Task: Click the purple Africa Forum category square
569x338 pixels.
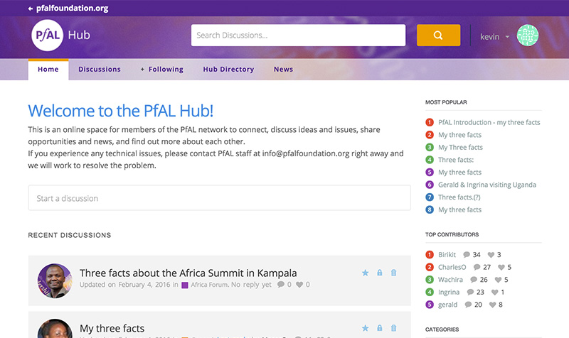Action: click(x=185, y=285)
